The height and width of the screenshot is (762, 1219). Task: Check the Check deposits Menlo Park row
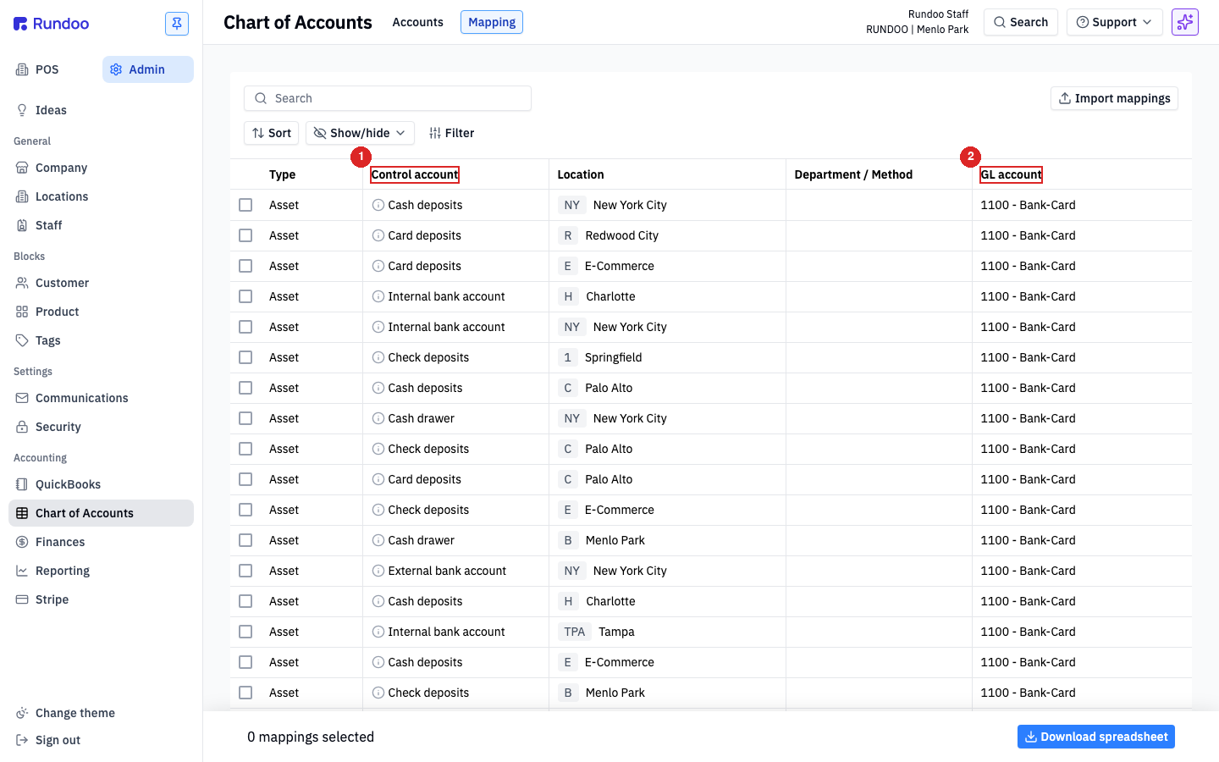245,693
